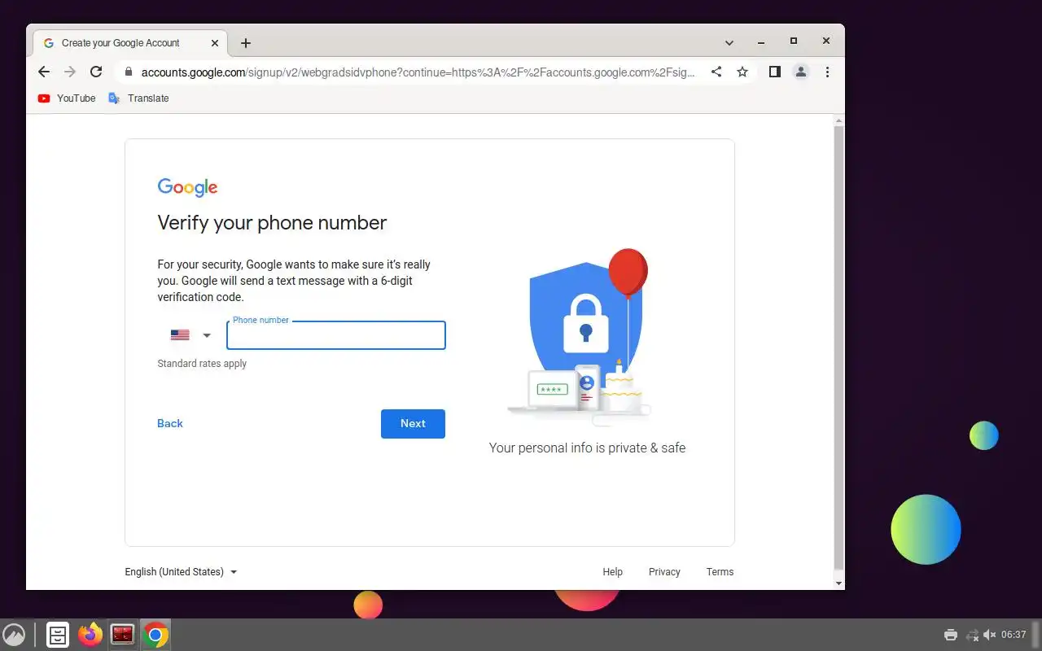The image size is (1042, 651).
Task: Open the browser side panel icon
Action: point(775,72)
